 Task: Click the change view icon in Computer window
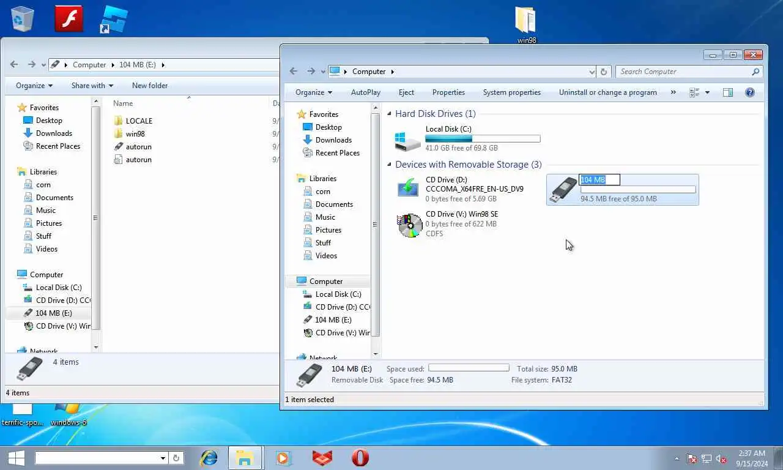(694, 92)
